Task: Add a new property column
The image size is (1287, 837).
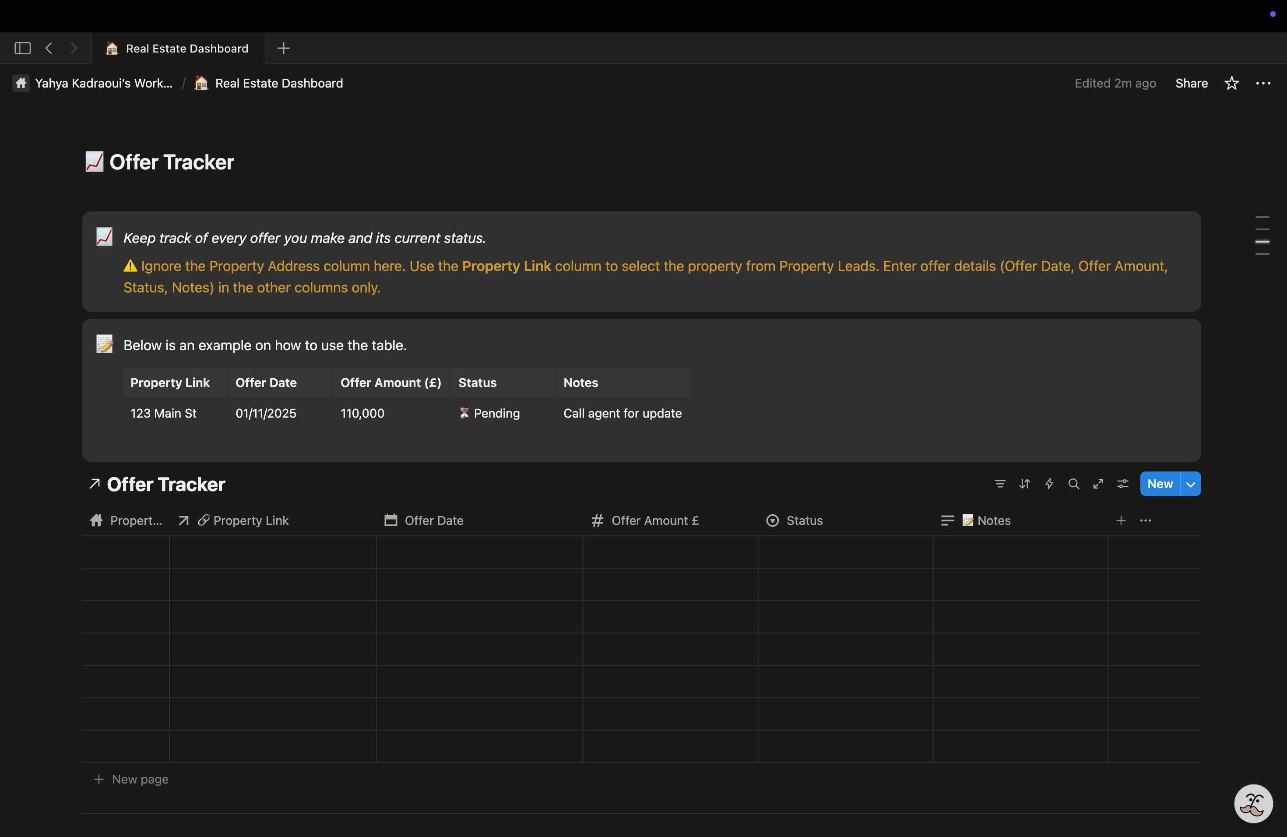Action: pos(1121,520)
